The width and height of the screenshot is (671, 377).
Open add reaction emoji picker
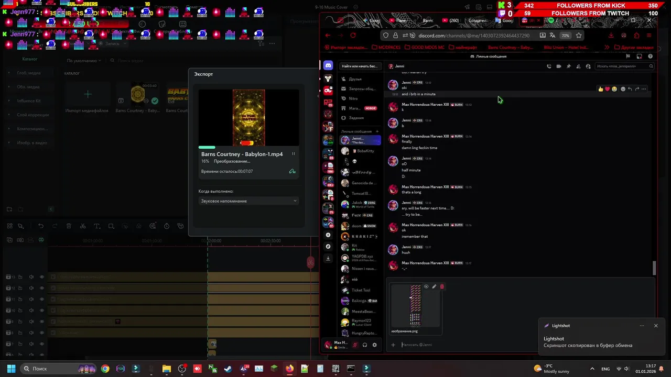[623, 89]
